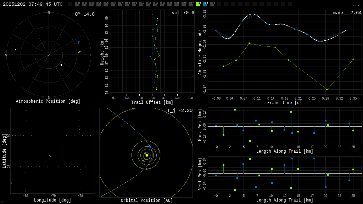Toggle the blue station box 19
363x204 pixels.
click(x=205, y=4)
